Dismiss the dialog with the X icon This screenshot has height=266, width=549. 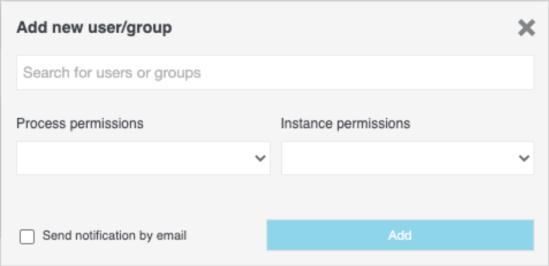coord(526,28)
